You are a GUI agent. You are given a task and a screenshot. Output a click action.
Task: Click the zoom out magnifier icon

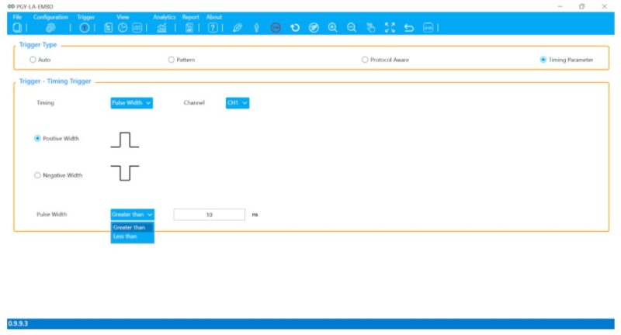point(351,28)
